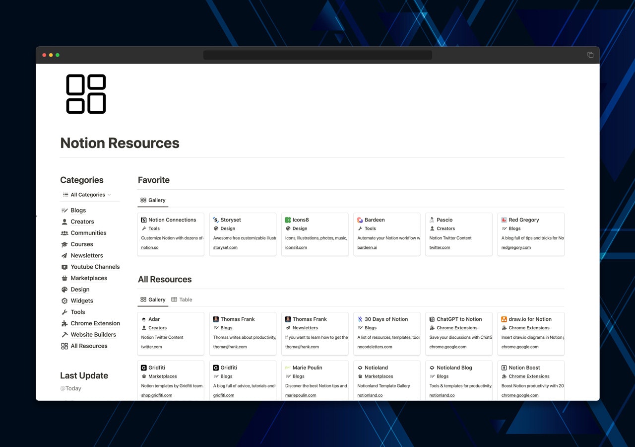Click the storyset.com URL text
635x447 pixels.
tap(225, 247)
